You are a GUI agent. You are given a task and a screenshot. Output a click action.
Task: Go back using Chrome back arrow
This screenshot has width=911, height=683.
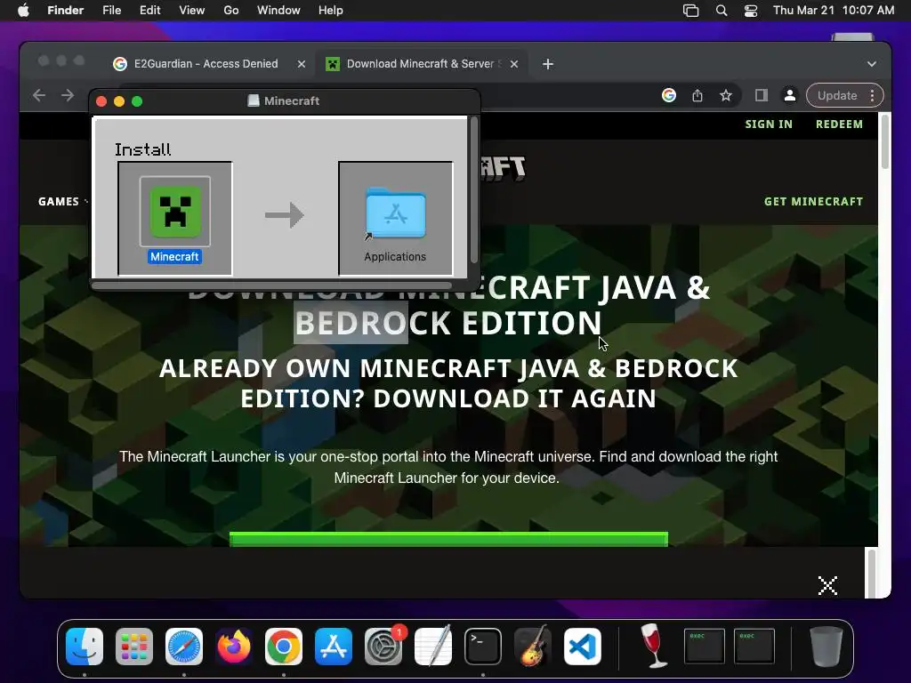pos(39,95)
